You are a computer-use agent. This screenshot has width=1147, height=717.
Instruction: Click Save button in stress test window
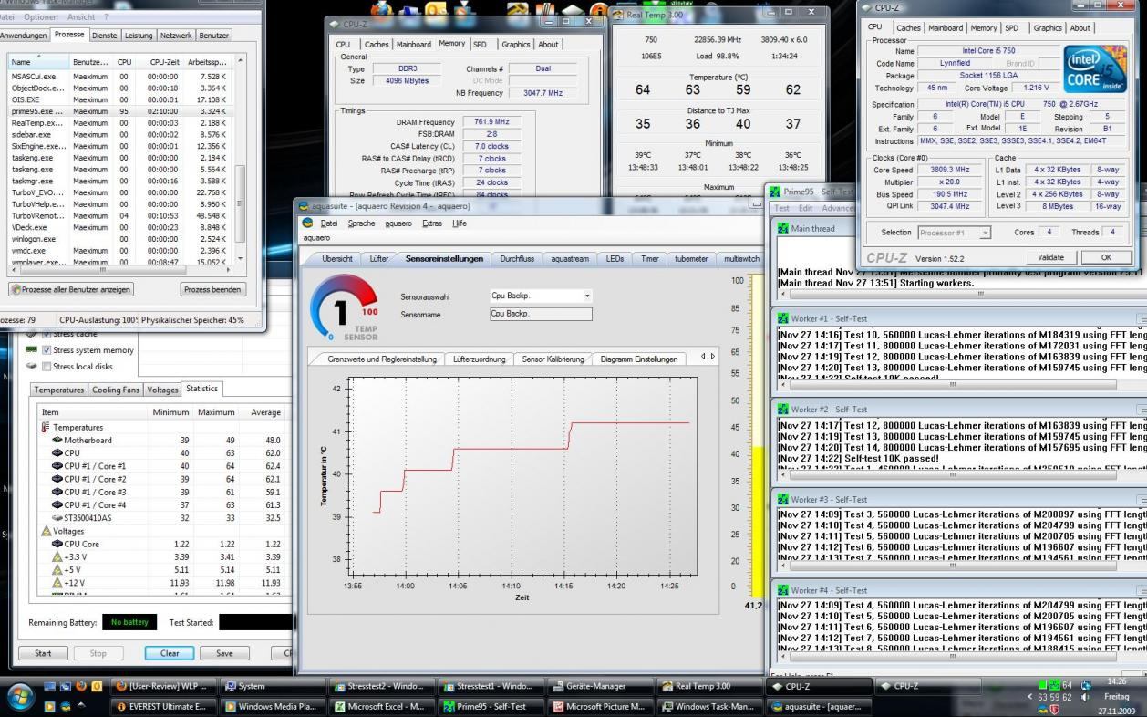[224, 653]
